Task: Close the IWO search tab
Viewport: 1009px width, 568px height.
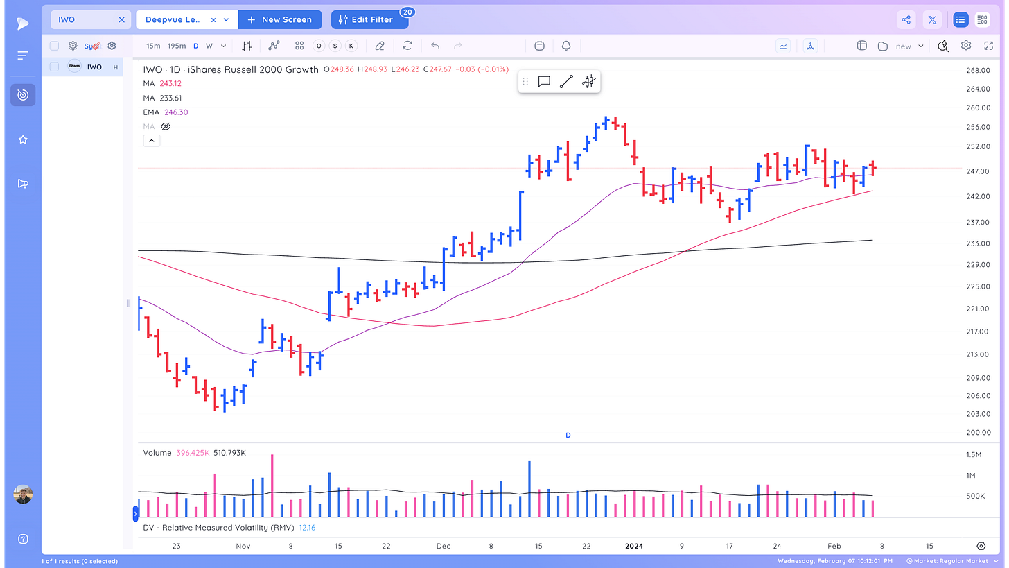Action: [121, 19]
